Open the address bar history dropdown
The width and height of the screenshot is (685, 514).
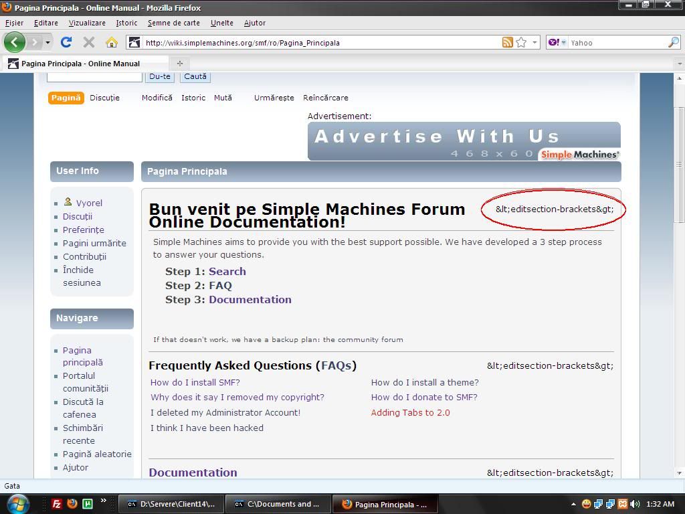(x=534, y=42)
